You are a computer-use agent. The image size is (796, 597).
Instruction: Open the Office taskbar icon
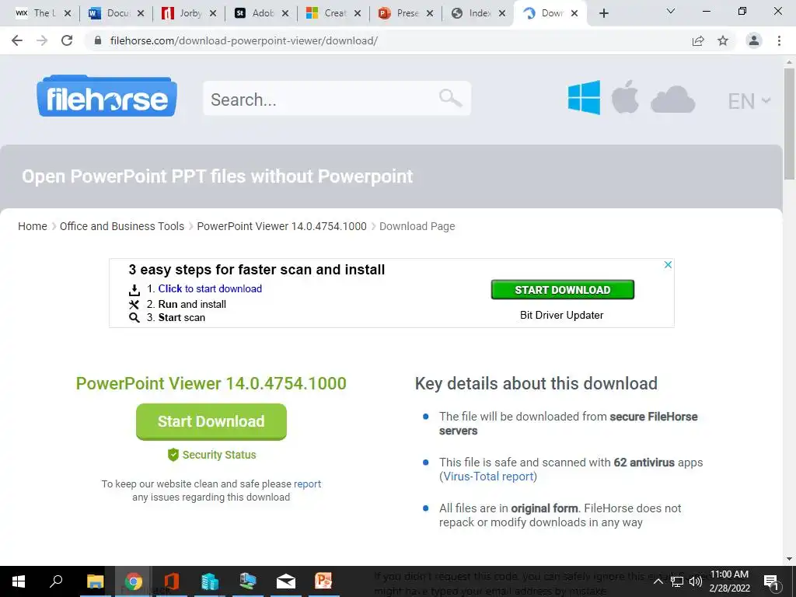[x=172, y=581]
